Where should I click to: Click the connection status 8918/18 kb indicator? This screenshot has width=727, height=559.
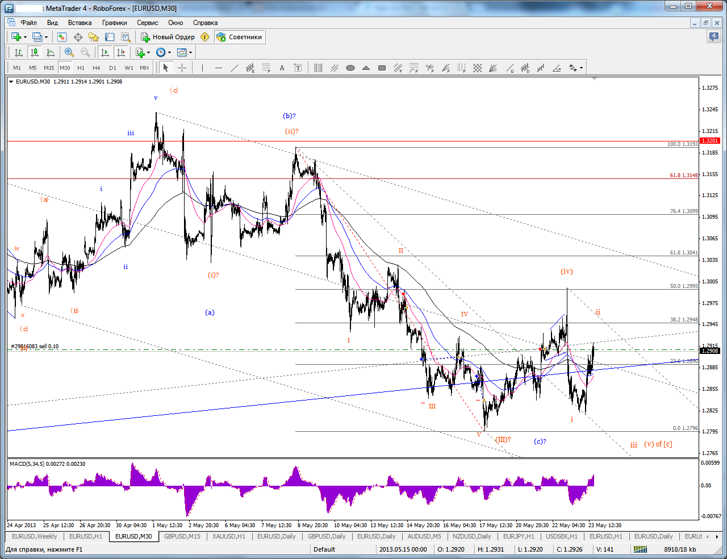coord(680,549)
